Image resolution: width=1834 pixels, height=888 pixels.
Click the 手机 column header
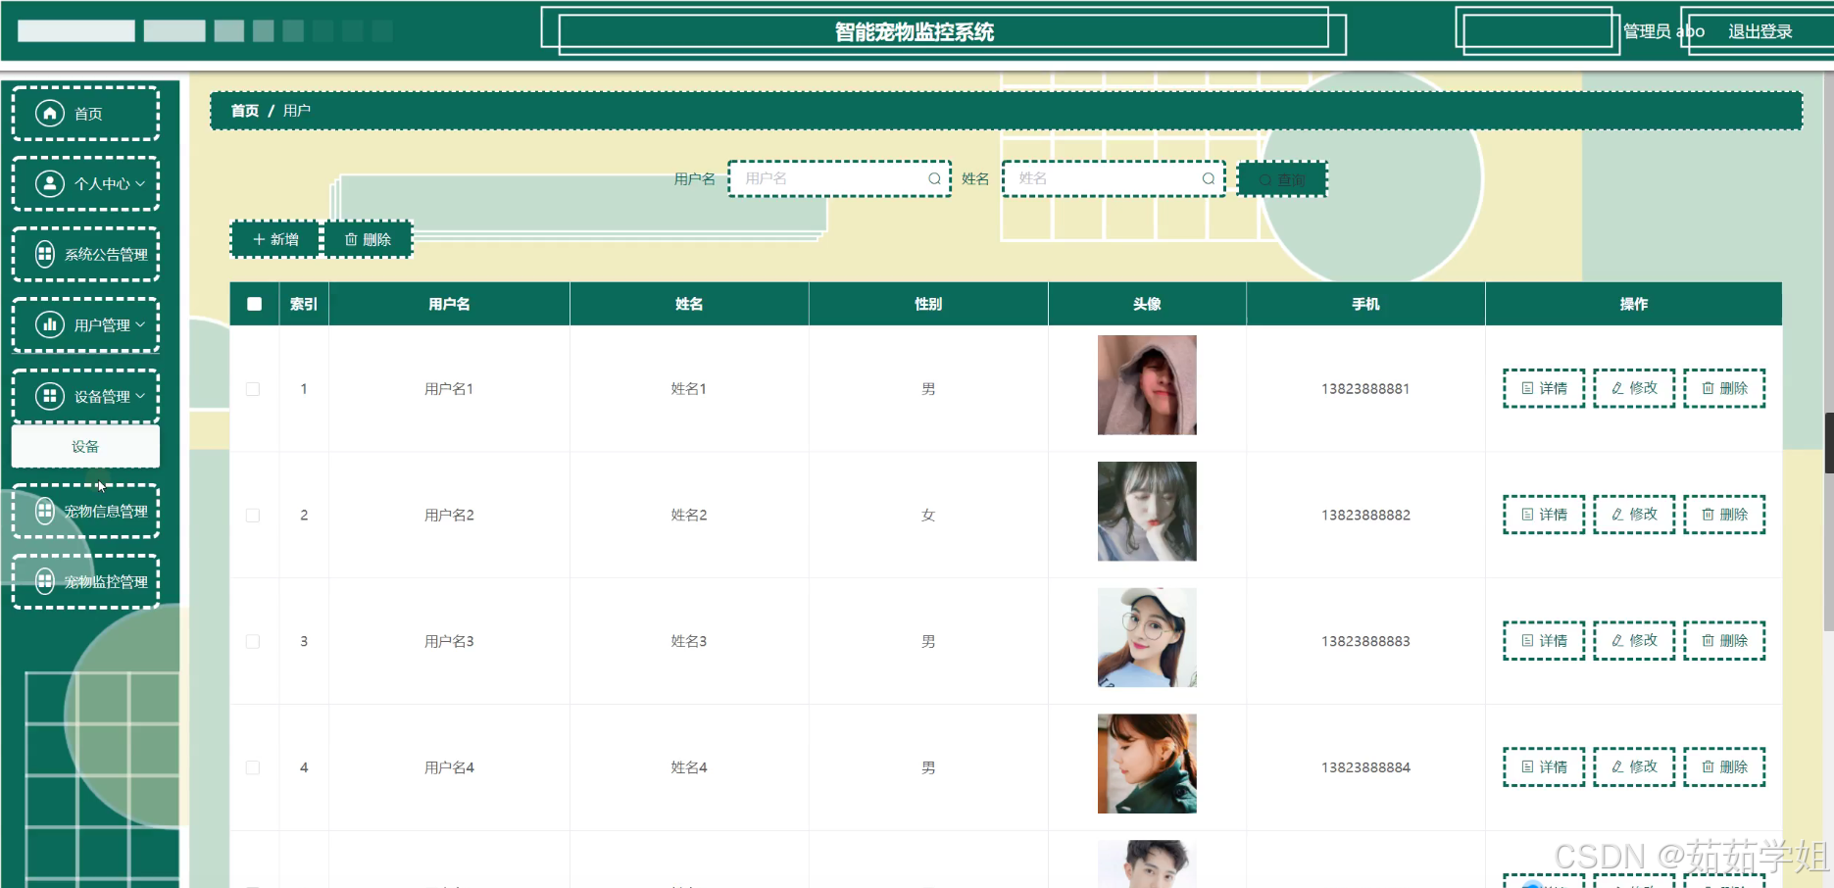[1365, 304]
